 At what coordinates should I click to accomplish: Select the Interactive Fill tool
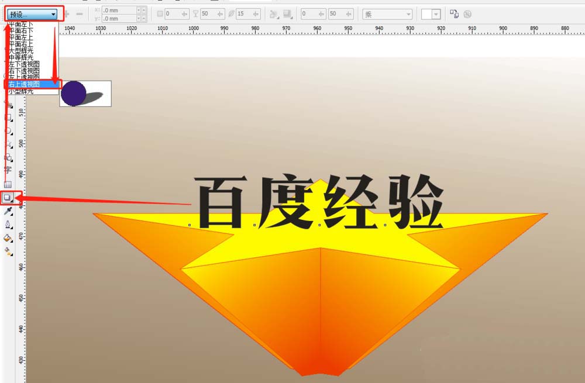8,251
